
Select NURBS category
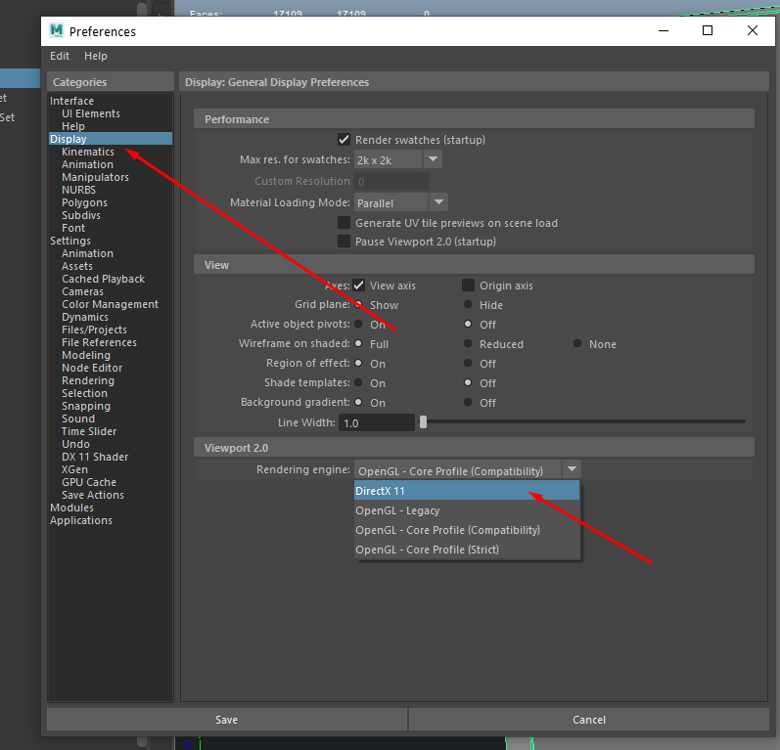tap(78, 190)
